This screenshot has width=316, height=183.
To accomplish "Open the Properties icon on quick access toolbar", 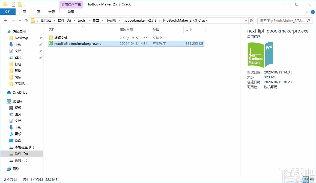I will (14, 4).
